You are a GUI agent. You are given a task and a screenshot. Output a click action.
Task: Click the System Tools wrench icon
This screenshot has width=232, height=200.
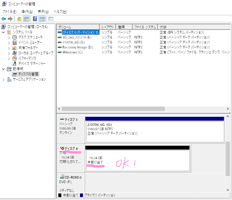(x=9, y=32)
